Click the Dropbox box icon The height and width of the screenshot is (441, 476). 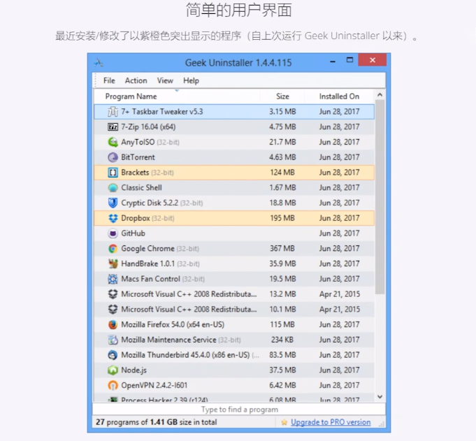(x=113, y=218)
